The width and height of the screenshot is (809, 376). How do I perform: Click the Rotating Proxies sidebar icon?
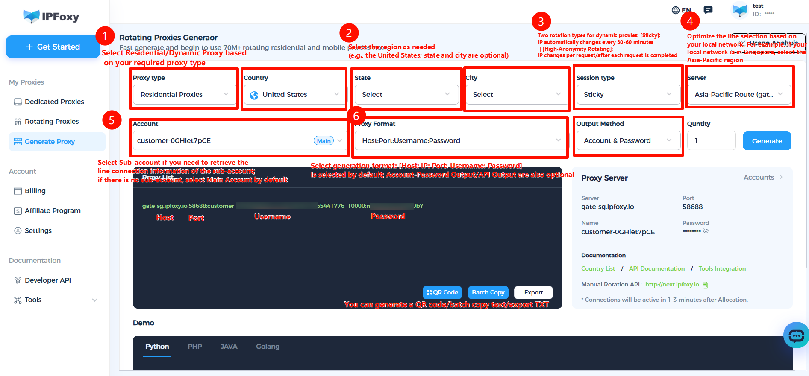pos(18,122)
